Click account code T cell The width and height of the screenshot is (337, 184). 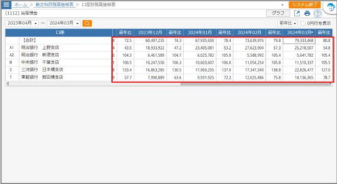pos(12,77)
